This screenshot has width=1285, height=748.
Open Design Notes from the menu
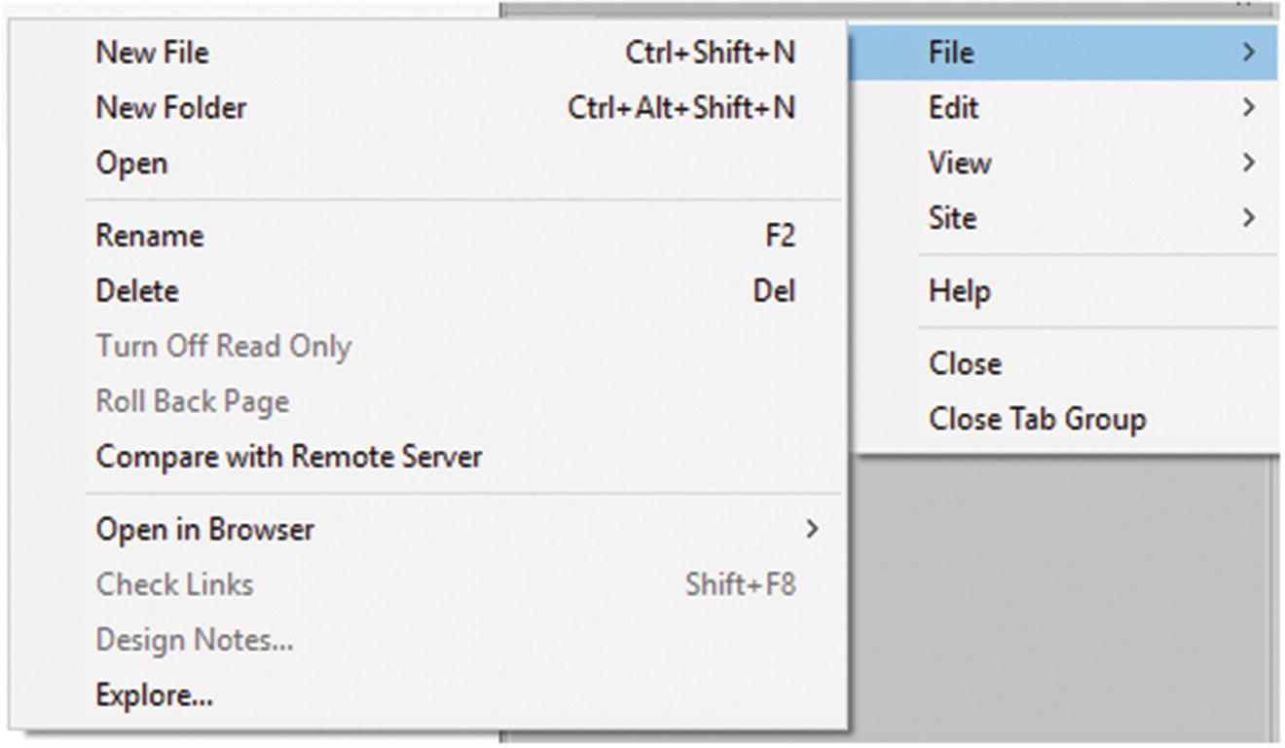(x=195, y=640)
